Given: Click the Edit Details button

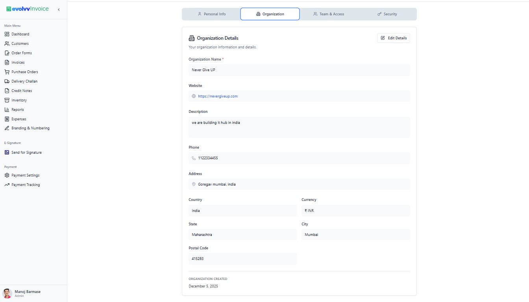Looking at the screenshot, I should click(x=394, y=38).
